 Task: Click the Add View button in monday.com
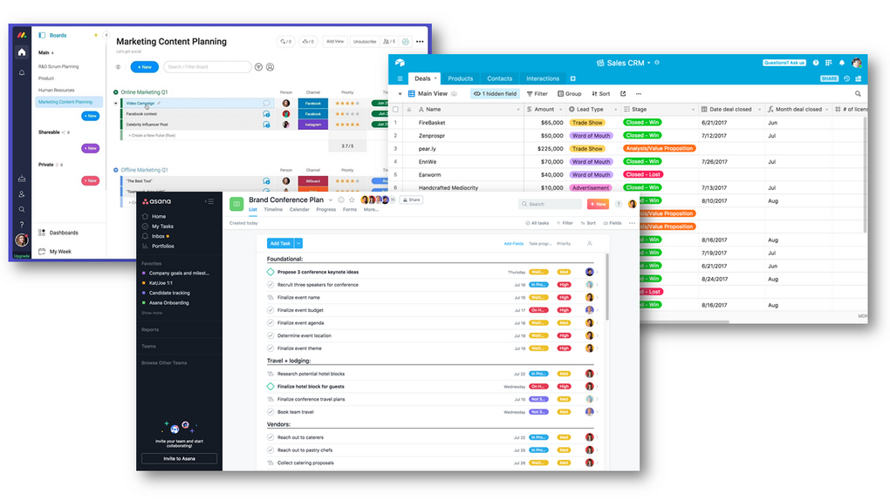tap(335, 42)
